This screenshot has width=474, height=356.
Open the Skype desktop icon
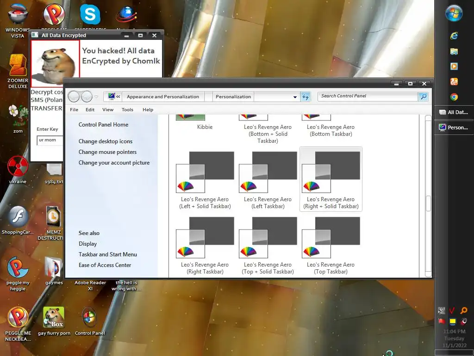(90, 14)
